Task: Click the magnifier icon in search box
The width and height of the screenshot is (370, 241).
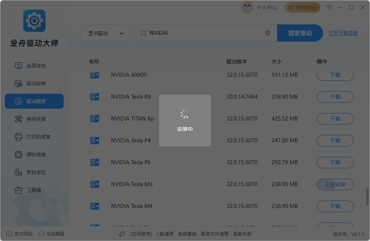Action: (x=143, y=33)
